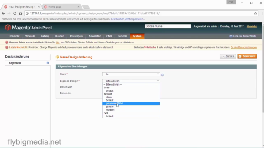Screen dimensions: 264x148
Task: Click Hilfe zu dieser Seite link
Action: [x=245, y=36]
